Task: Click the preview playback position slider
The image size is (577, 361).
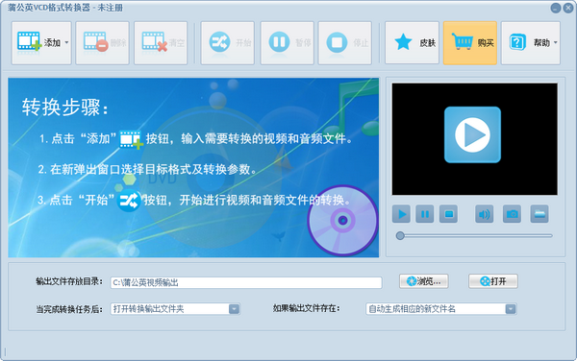Action: (474, 236)
